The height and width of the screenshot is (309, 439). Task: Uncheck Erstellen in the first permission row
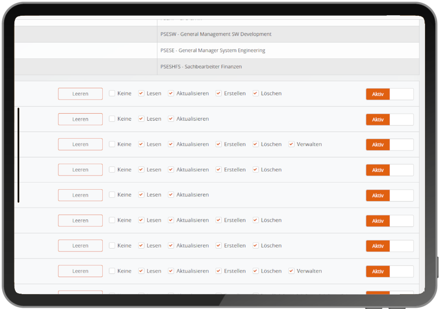point(219,93)
